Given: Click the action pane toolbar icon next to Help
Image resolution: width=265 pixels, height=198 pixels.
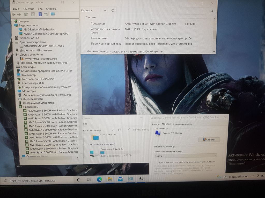Looking at the screenshot, I should [46, 14].
